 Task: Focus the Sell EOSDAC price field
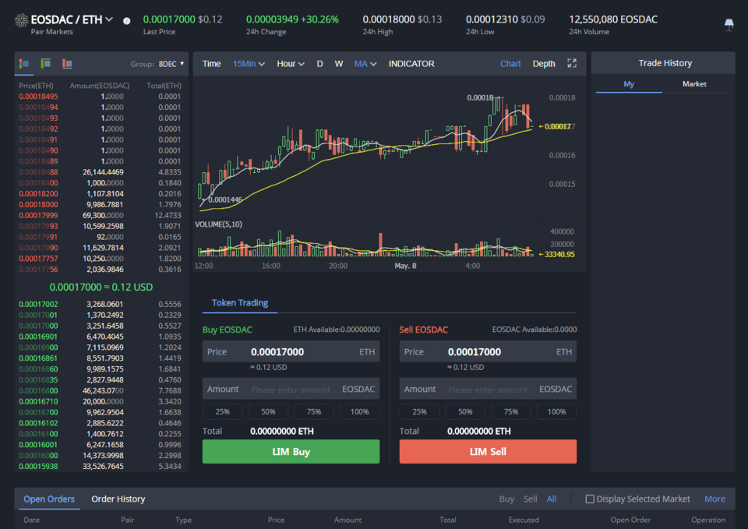[x=488, y=351]
